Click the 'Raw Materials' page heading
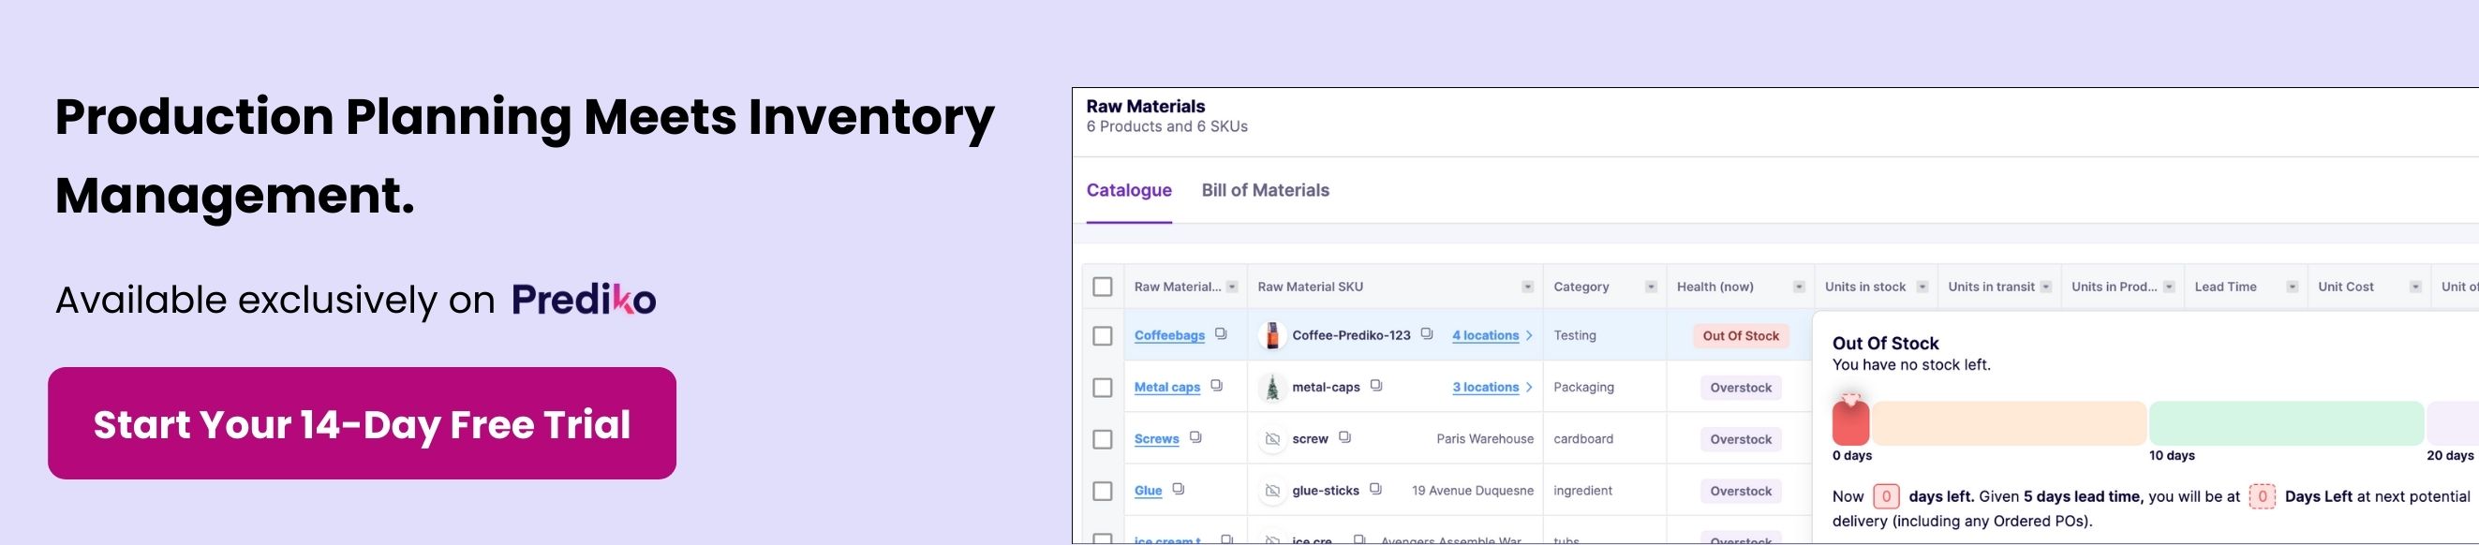 coord(1145,106)
